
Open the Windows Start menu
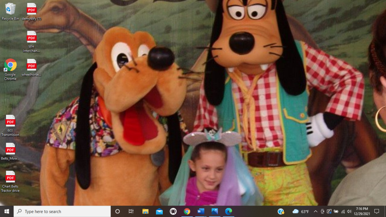click(x=7, y=211)
